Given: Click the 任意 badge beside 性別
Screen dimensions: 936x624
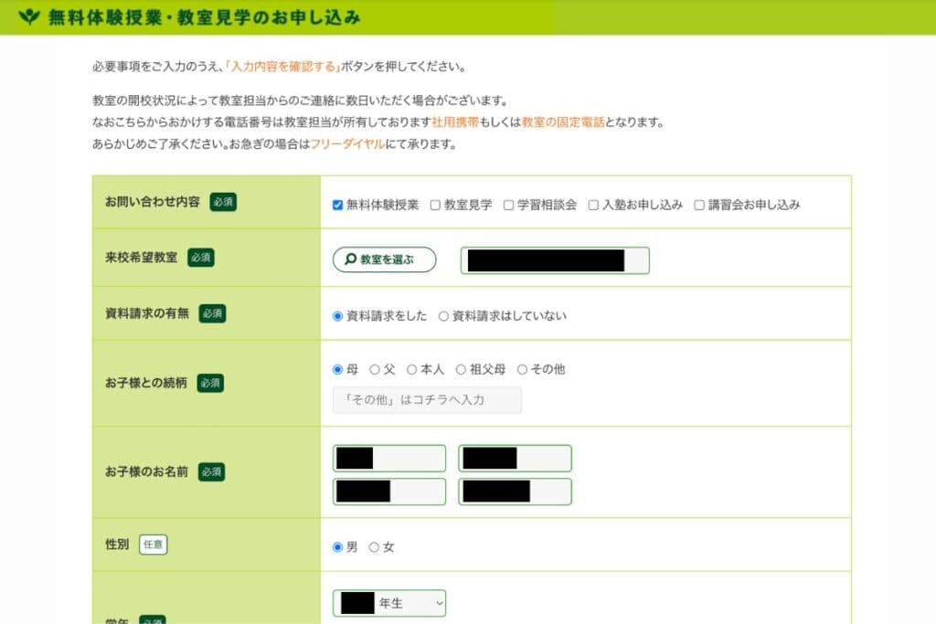Looking at the screenshot, I should click(154, 545).
